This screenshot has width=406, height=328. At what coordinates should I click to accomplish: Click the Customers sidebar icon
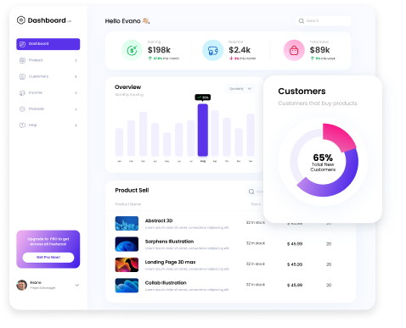click(22, 76)
